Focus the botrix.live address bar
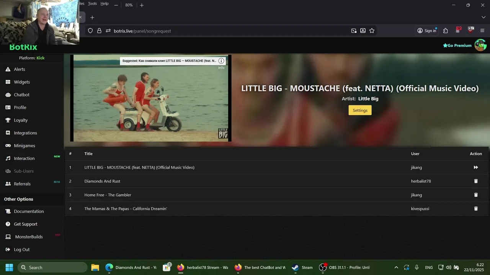The image size is (490, 275). coord(230,31)
